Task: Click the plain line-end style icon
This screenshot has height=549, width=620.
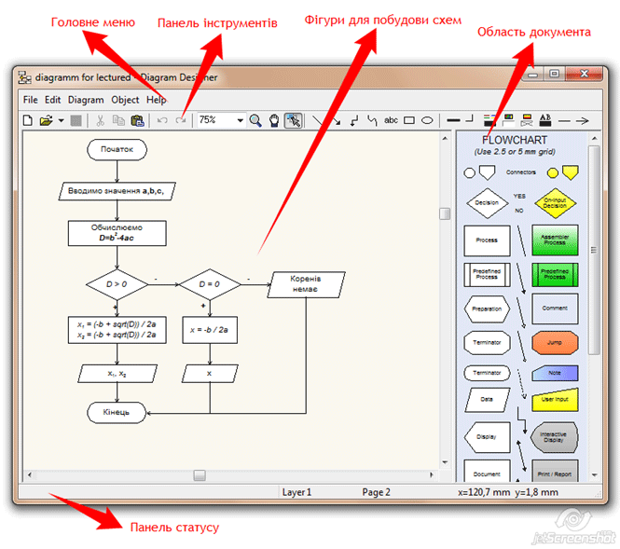Action: click(564, 120)
